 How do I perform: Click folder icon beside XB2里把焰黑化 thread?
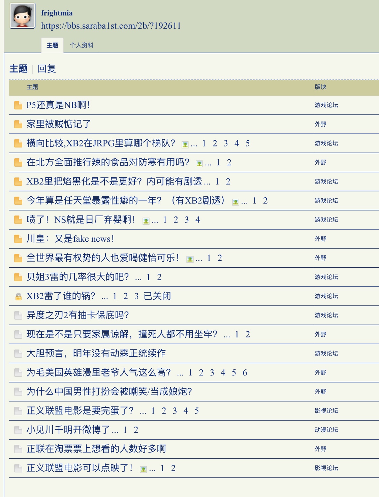point(18,182)
